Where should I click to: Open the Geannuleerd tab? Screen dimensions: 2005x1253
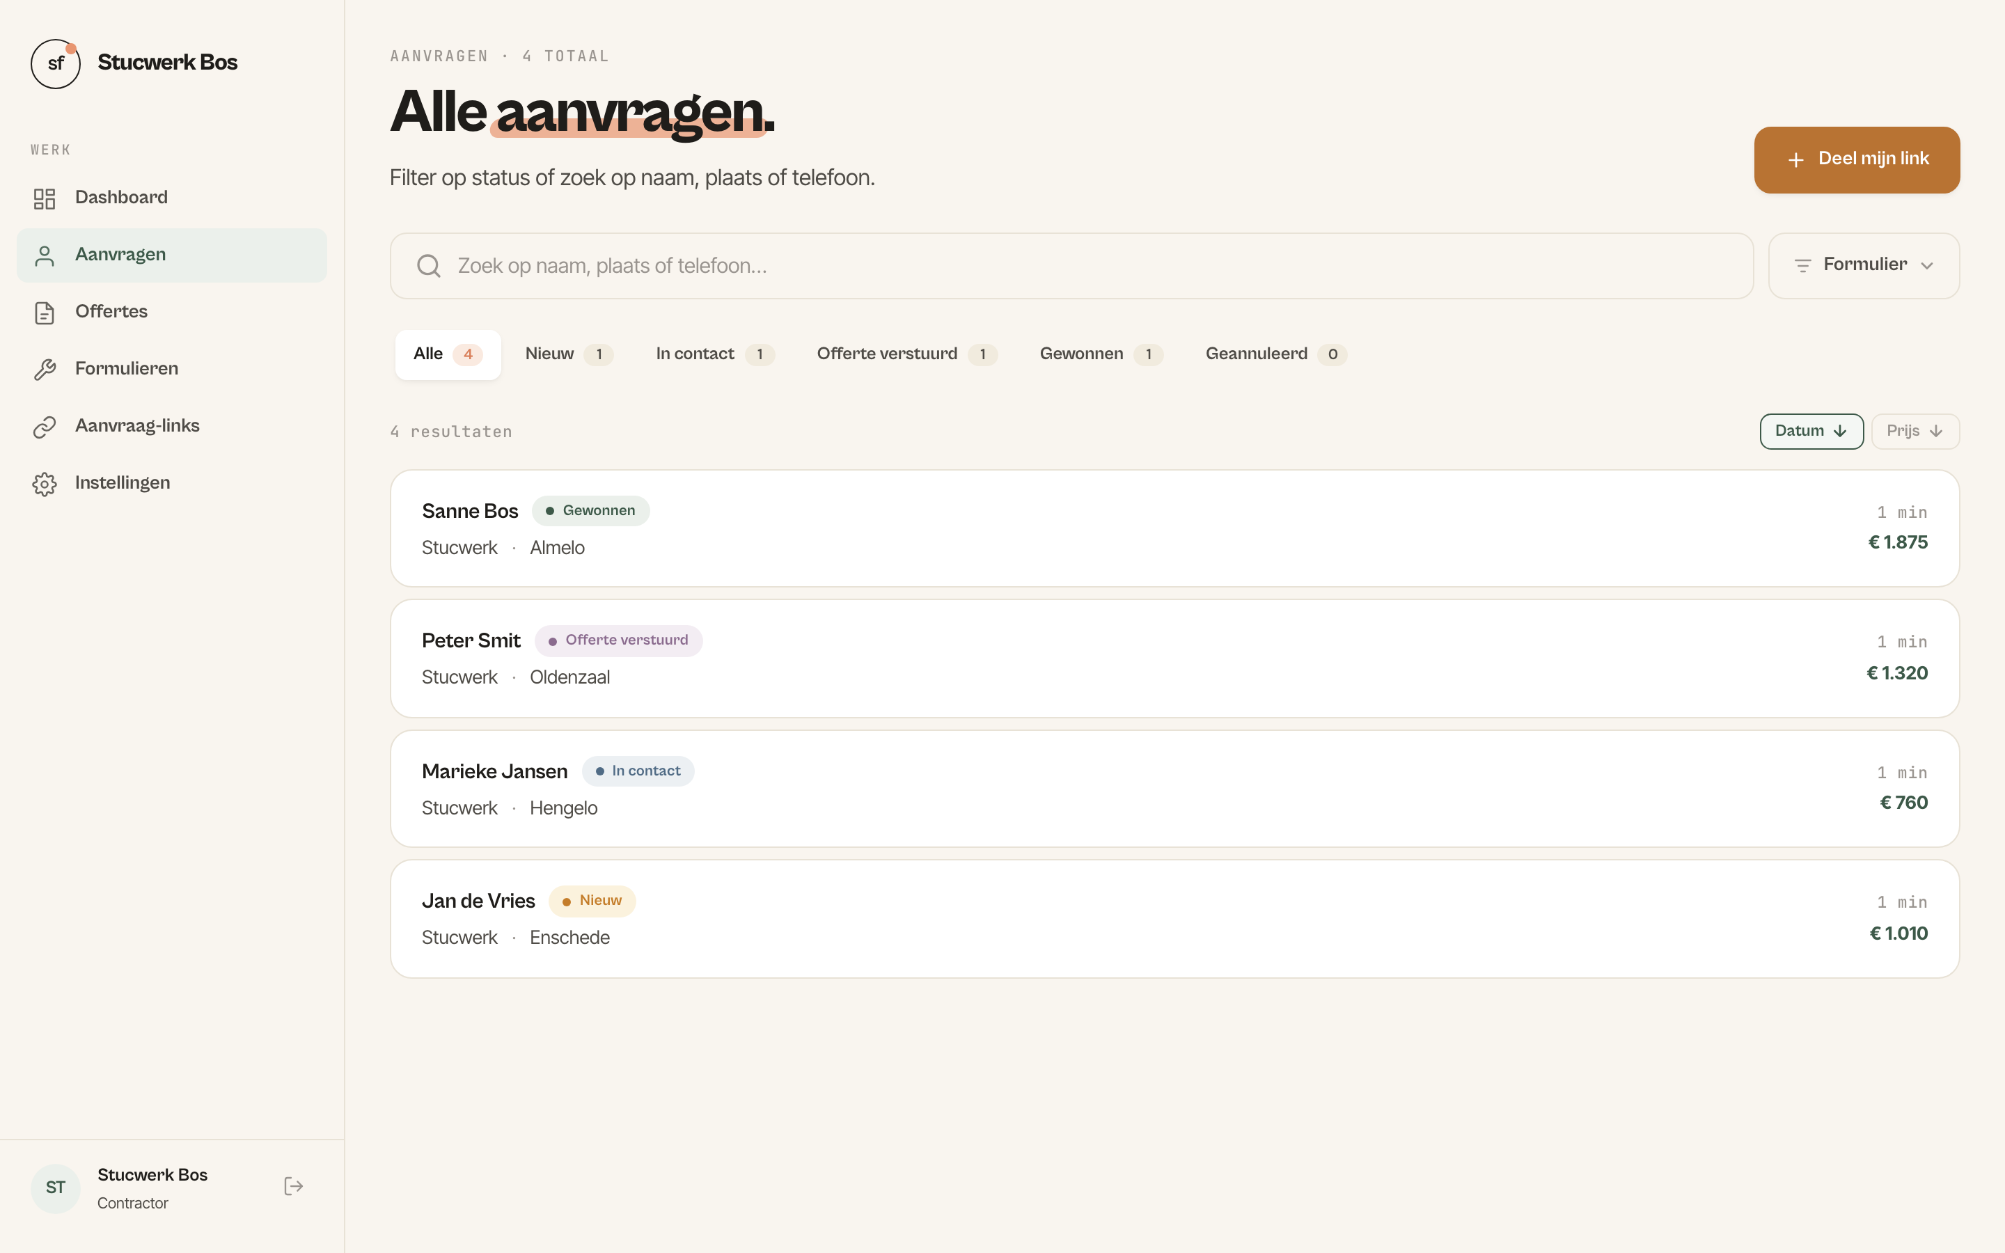pos(1276,355)
